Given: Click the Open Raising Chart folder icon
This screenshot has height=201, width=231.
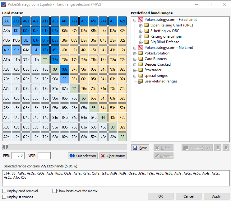Looking at the screenshot, I should coord(146,25).
